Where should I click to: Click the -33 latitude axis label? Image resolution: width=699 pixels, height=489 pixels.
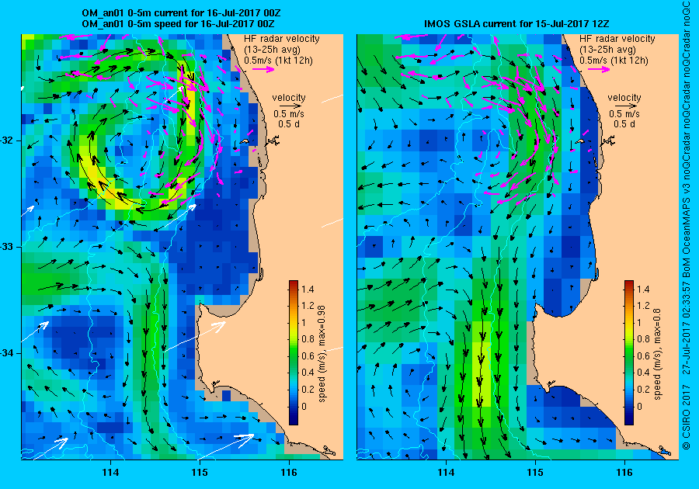pyautogui.click(x=8, y=247)
